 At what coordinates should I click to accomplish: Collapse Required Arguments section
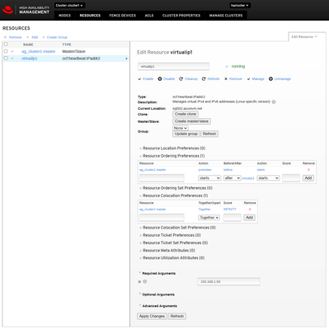coord(157,273)
